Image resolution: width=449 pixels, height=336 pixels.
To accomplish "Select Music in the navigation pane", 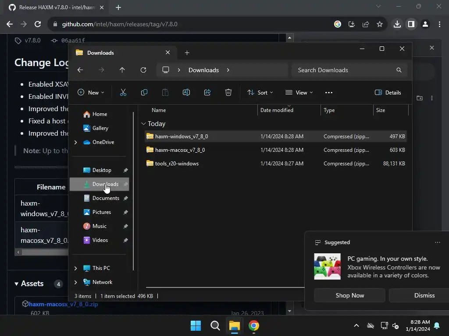I will click(x=99, y=226).
